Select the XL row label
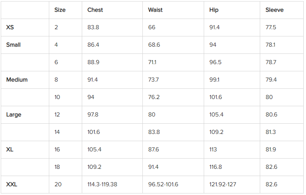This screenshot has width=306, height=195. 10,149
